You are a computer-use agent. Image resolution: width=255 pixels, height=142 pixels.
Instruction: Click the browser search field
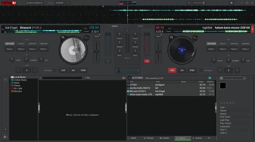pos(62,78)
